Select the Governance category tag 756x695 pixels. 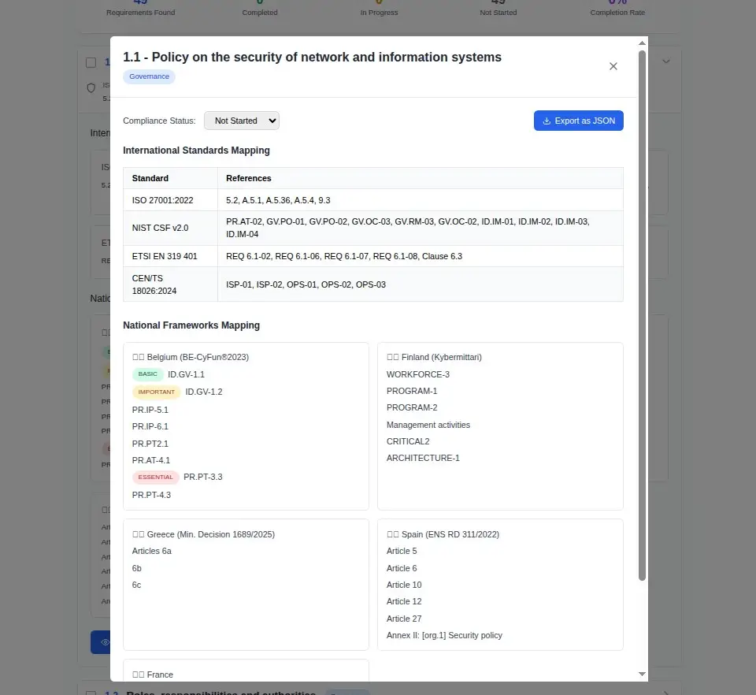149,76
